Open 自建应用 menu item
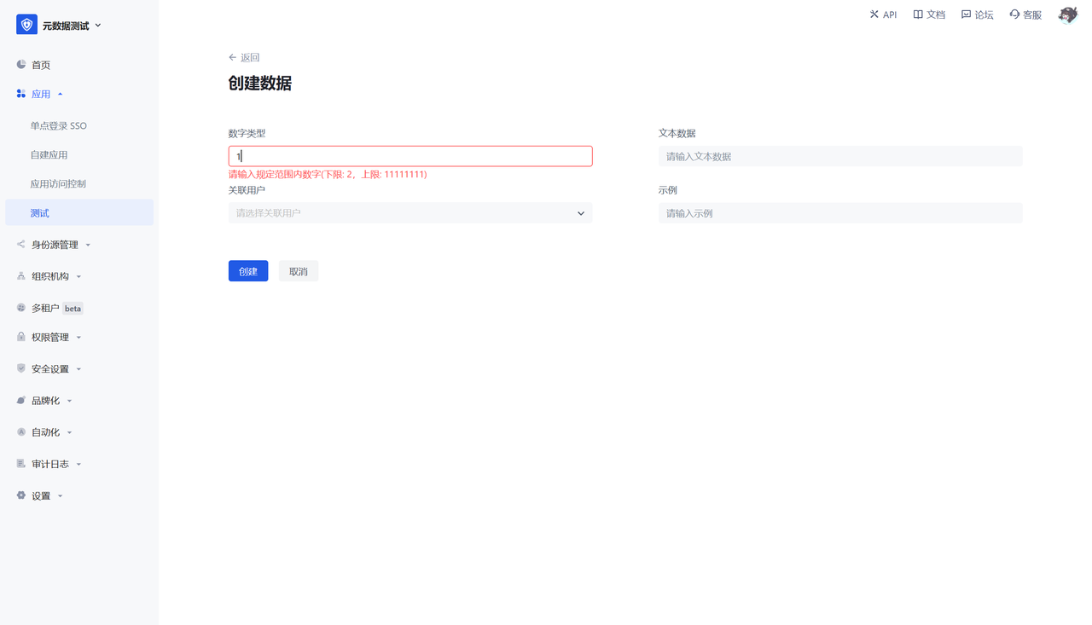This screenshot has height=625, width=1092. (x=49, y=154)
